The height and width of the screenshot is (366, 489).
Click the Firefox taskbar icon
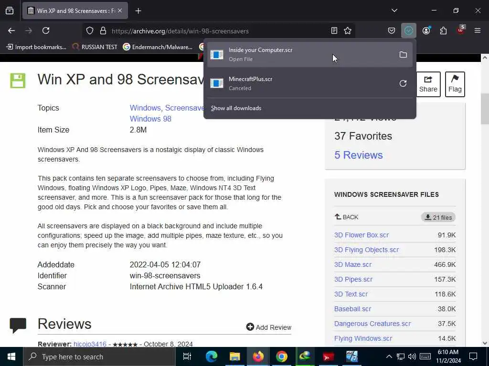coord(258,356)
